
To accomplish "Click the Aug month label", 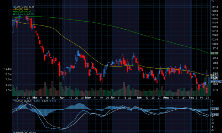I will click(x=166, y=98).
